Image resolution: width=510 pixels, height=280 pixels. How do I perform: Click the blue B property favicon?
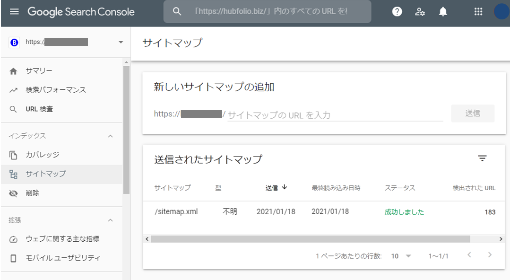pyautogui.click(x=14, y=42)
